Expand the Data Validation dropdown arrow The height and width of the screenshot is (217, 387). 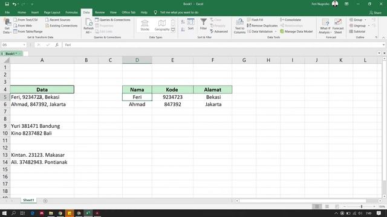[x=276, y=31]
